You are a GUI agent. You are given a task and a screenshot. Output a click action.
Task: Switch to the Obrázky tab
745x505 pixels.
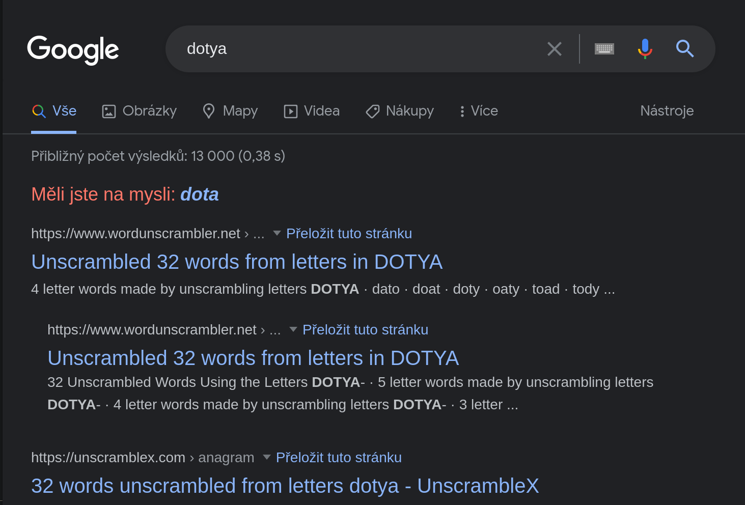pos(139,111)
